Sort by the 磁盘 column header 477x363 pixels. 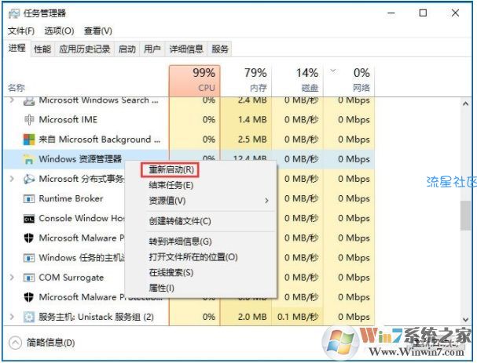coord(298,81)
